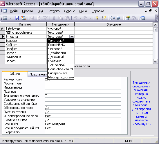159x144 pixels.
Task: Click the Маска ввода input field
Action: (x=83, y=87)
